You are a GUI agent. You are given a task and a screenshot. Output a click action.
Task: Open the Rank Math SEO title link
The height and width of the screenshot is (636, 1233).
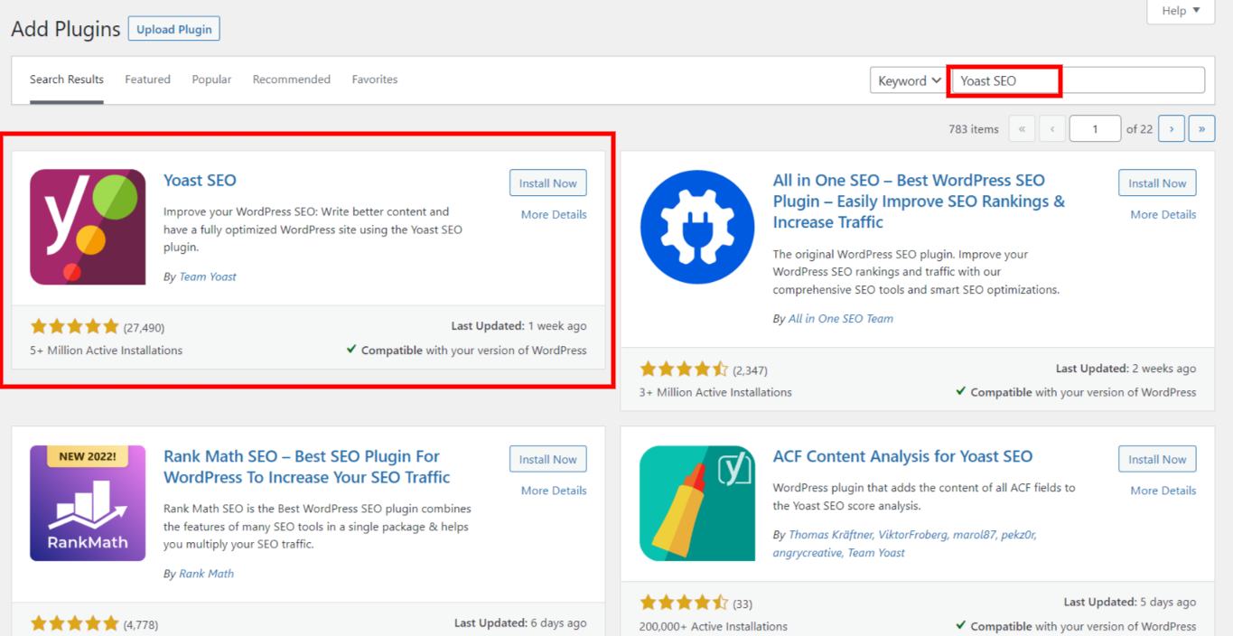click(307, 466)
